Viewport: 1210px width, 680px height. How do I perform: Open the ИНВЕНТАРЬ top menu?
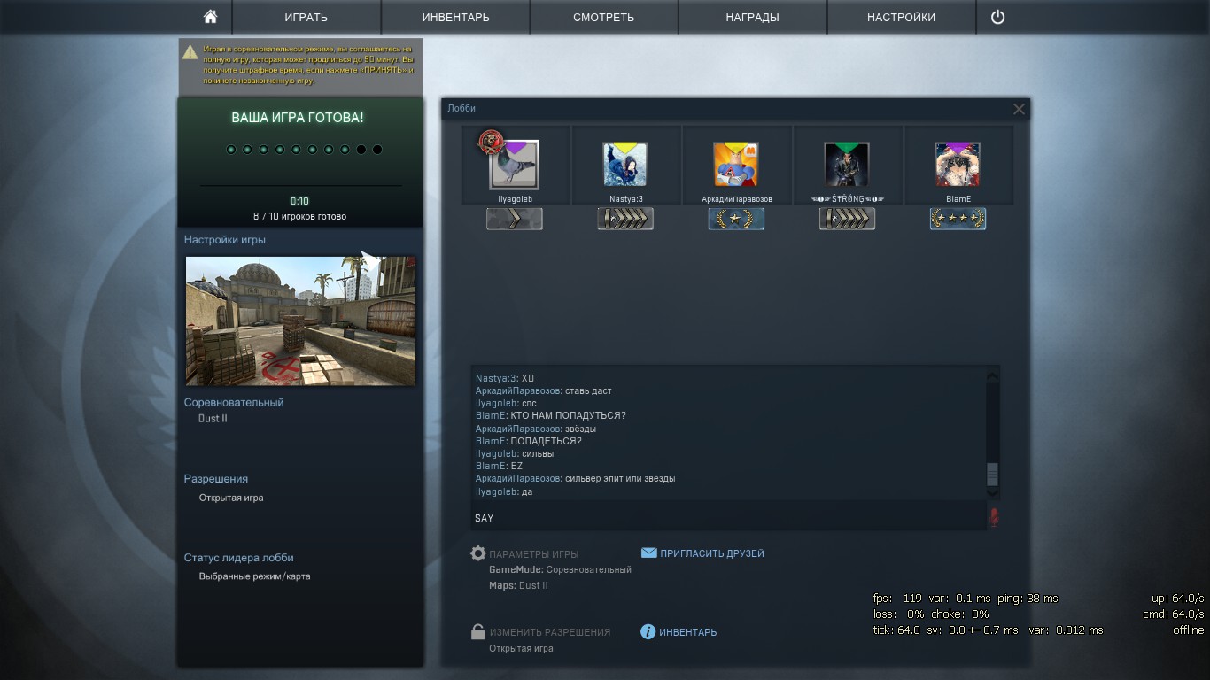455,17
